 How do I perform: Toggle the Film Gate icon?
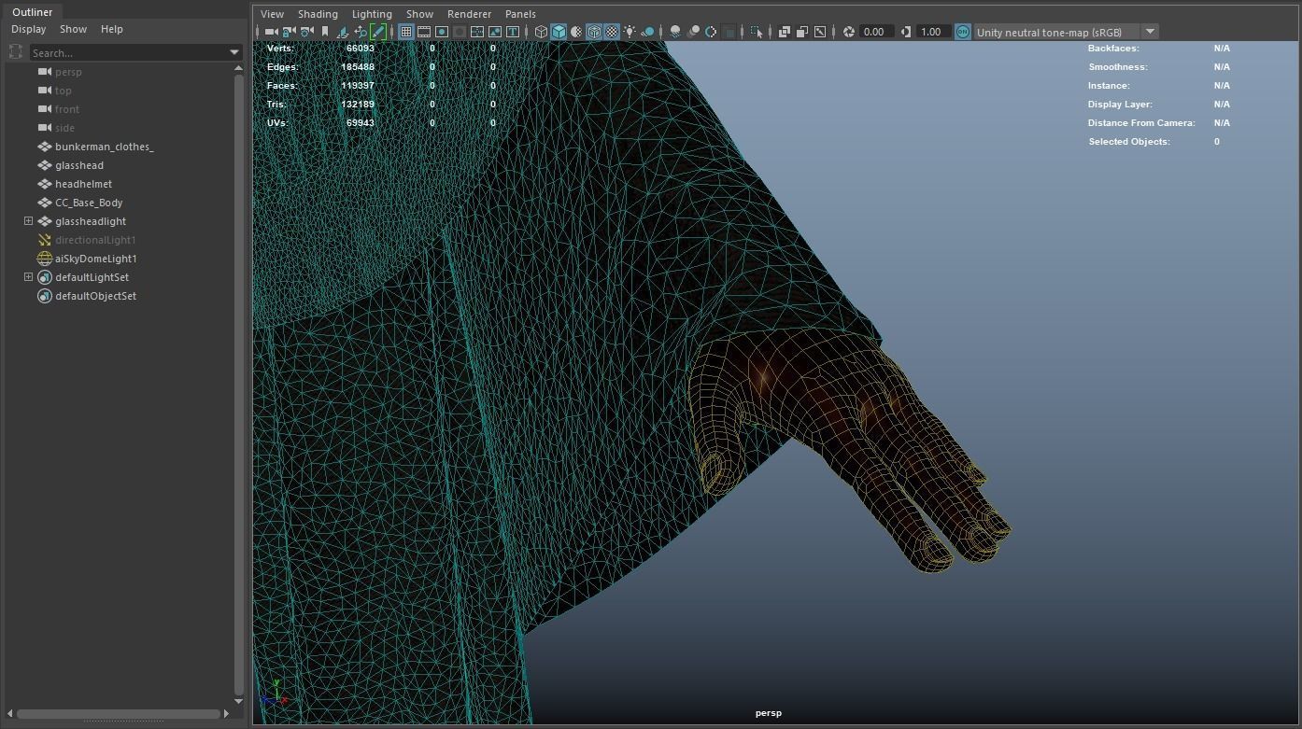coord(424,32)
